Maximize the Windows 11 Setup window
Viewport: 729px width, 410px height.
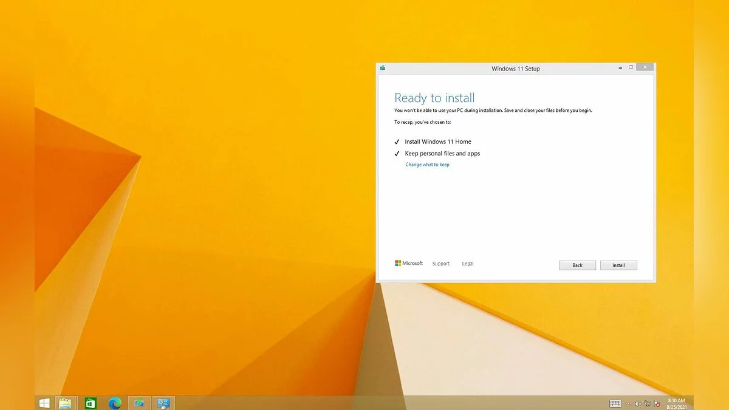click(x=631, y=67)
